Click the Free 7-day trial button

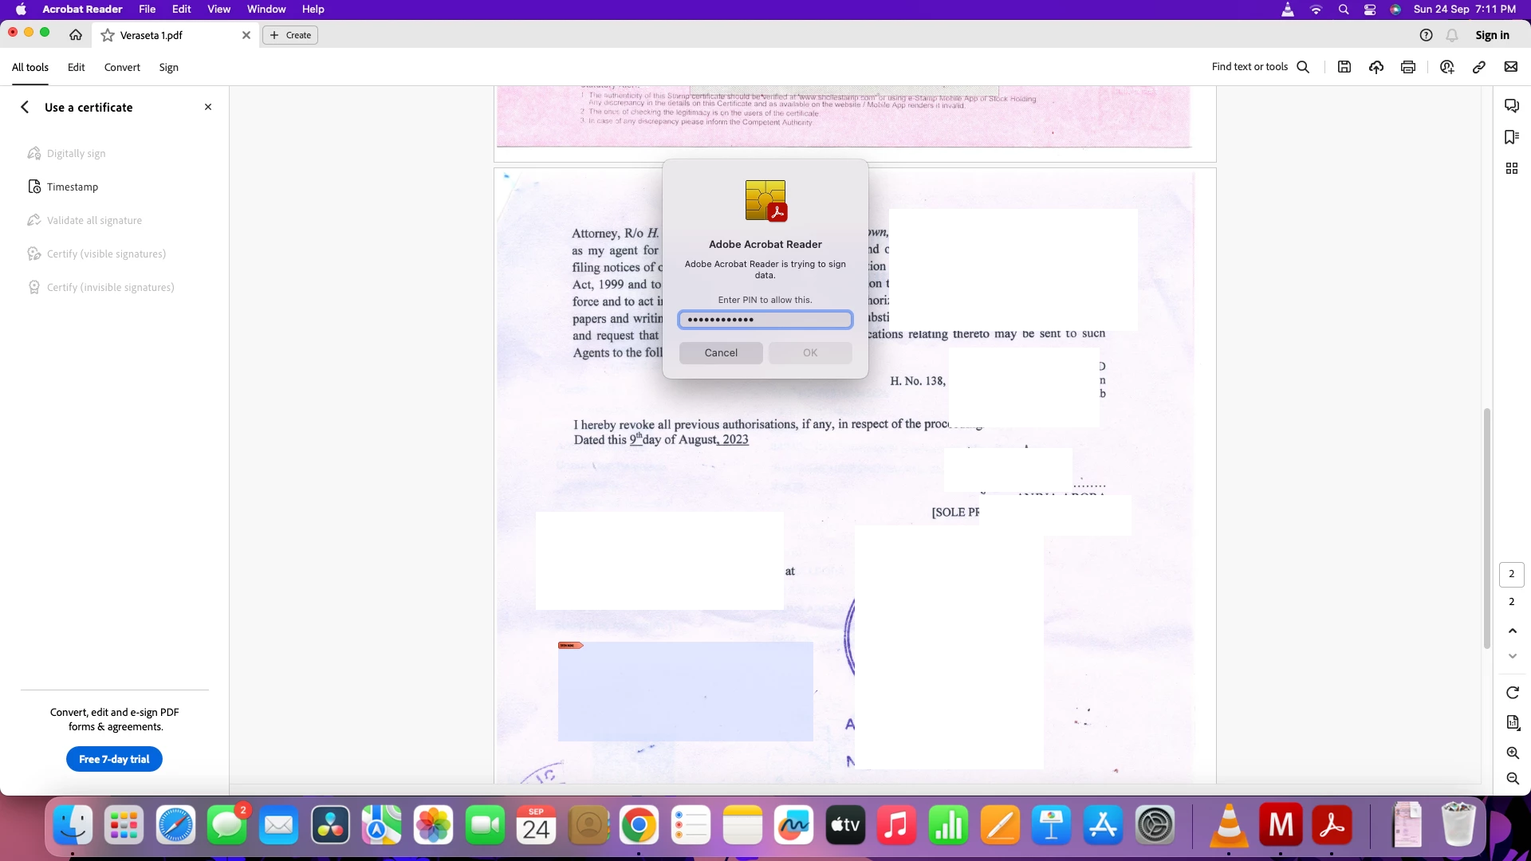pyautogui.click(x=114, y=759)
